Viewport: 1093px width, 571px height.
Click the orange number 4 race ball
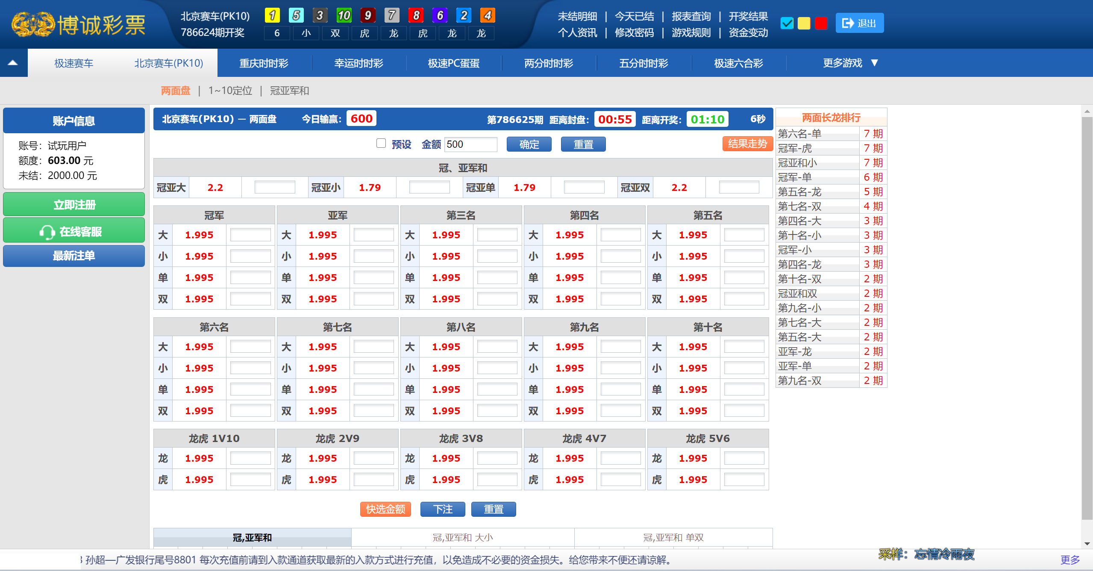click(488, 15)
